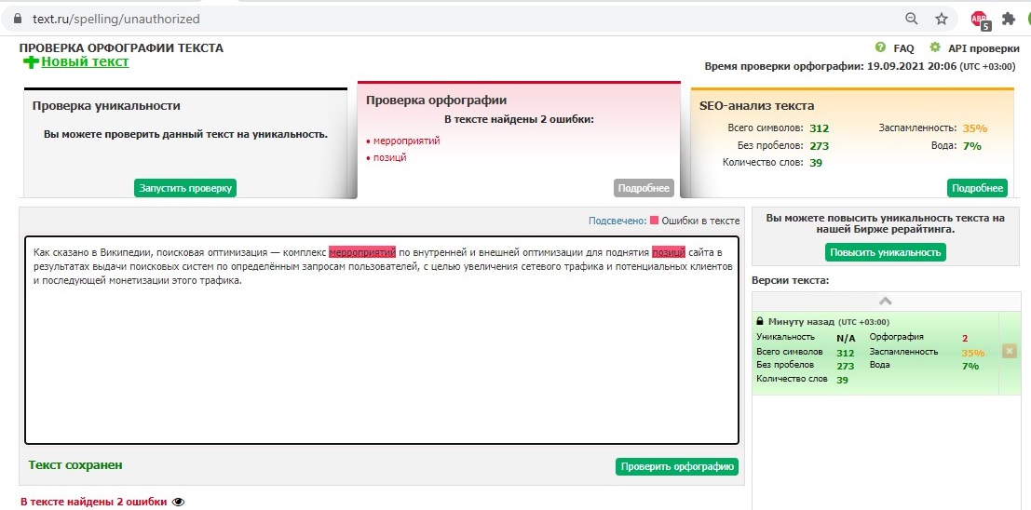This screenshot has height=510, width=1031.
Task: Open the SEO-анализ текста tab
Action: [756, 106]
